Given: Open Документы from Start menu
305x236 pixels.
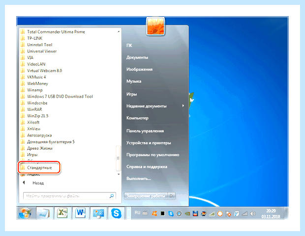Looking at the screenshot, I should point(137,57).
